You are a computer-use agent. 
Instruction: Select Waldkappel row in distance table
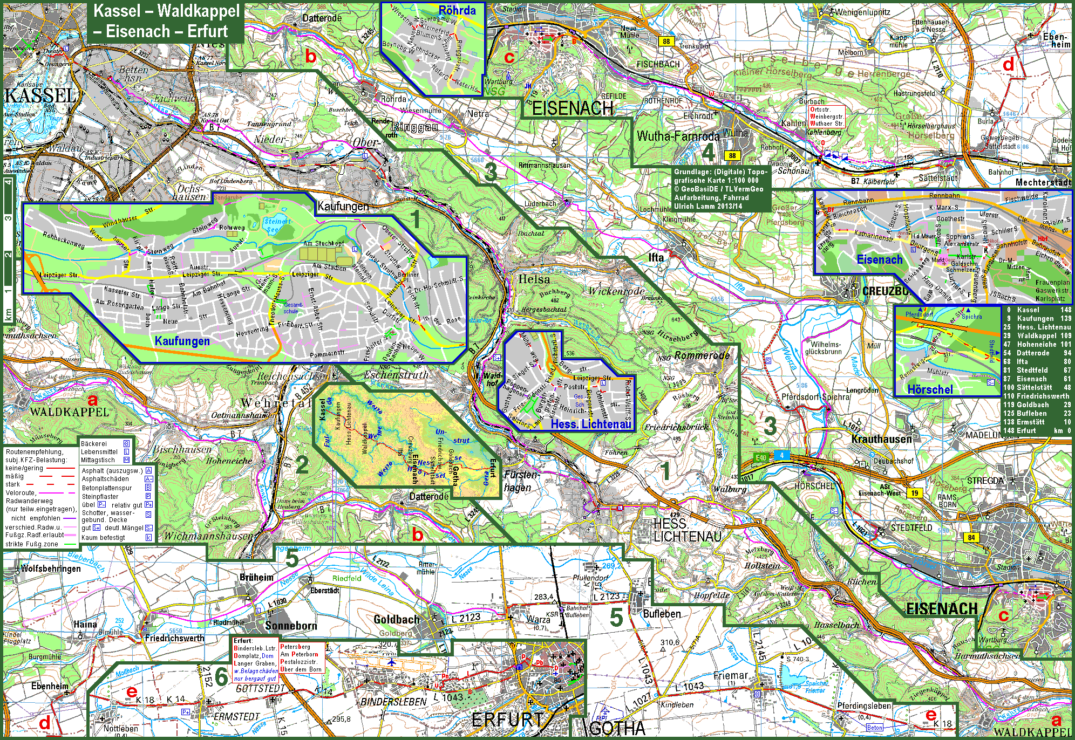coord(1037,335)
